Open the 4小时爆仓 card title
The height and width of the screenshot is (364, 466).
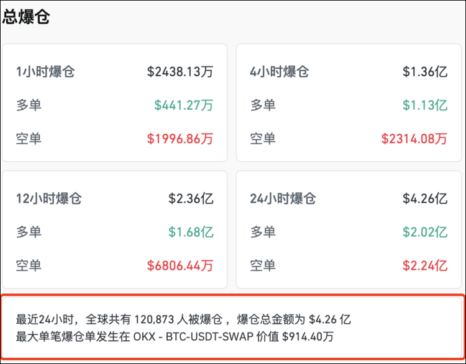280,72
